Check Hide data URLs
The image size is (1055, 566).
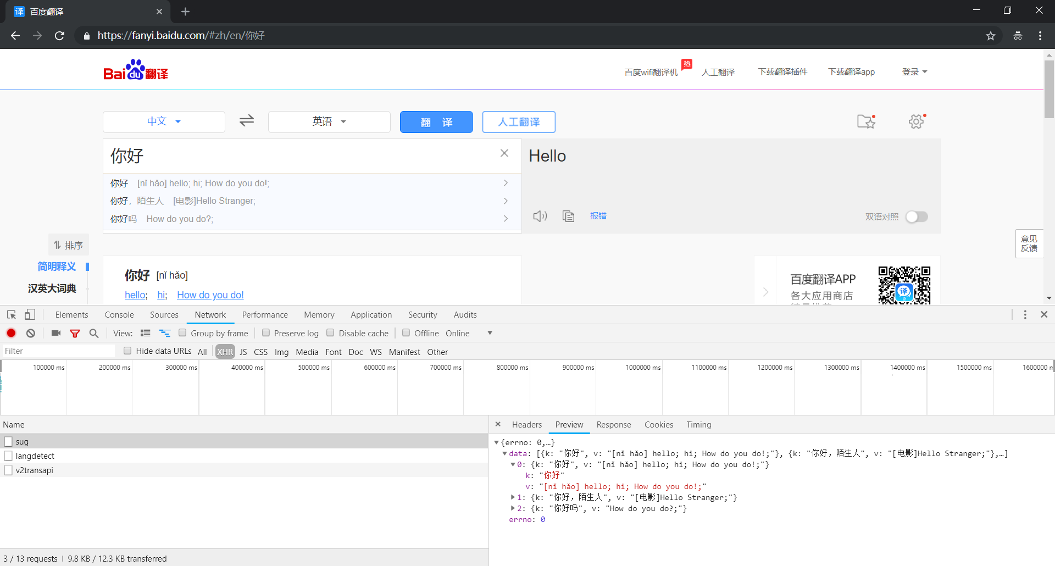pos(127,351)
